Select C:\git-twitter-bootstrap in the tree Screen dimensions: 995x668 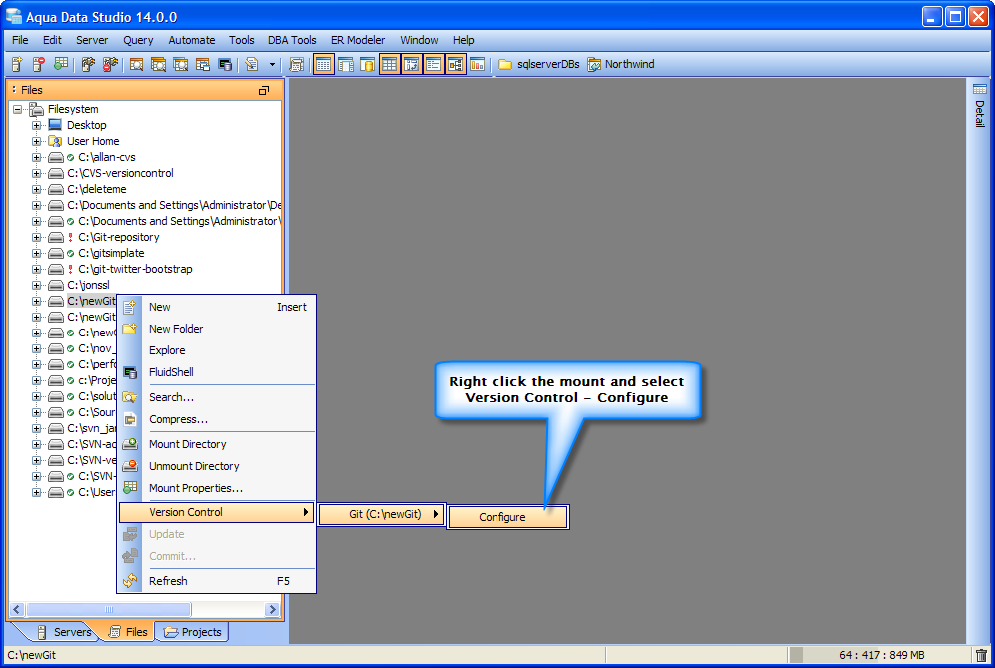pyautogui.click(x=135, y=269)
